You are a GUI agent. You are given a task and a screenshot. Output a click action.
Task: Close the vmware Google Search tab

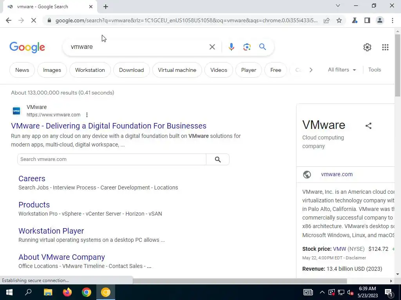91,7
